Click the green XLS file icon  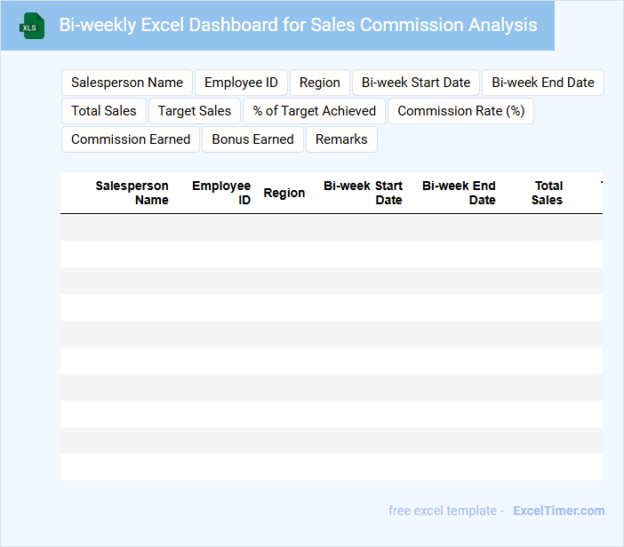tap(33, 26)
